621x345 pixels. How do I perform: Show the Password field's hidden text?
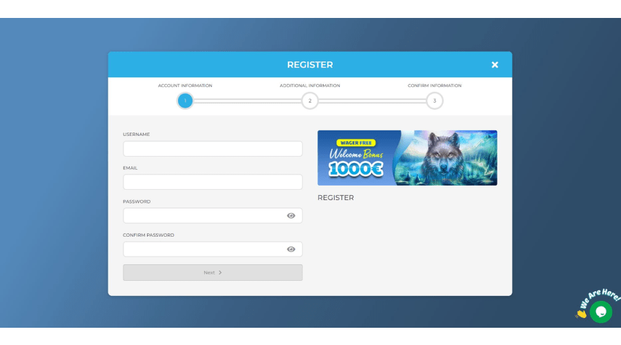click(x=291, y=216)
